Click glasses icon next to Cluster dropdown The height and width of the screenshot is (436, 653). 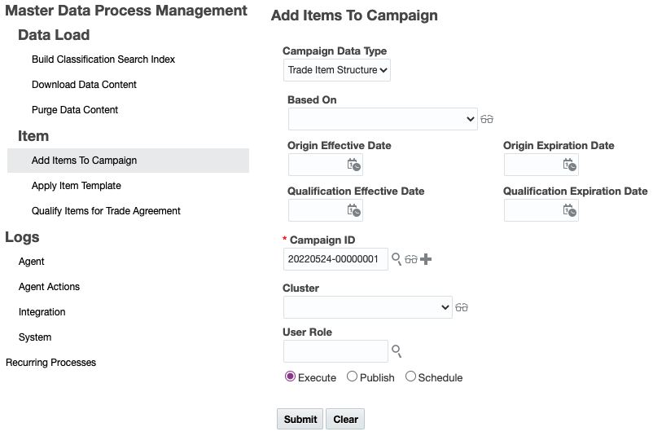tap(462, 307)
